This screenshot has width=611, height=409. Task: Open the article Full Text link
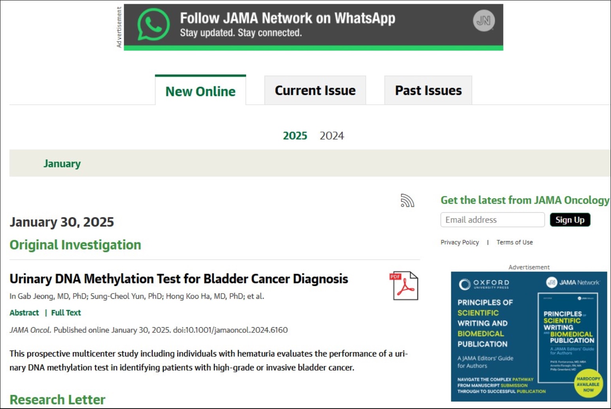66,313
